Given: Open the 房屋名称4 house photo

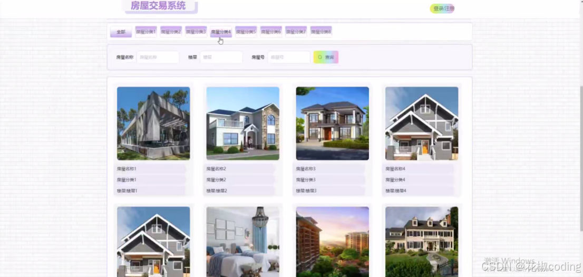Looking at the screenshot, I should (422, 123).
